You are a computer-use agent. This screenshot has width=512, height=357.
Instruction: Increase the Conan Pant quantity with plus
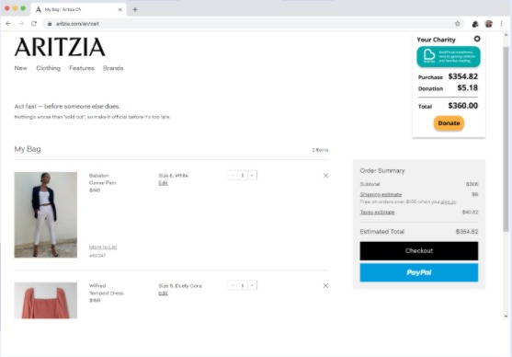click(x=252, y=175)
